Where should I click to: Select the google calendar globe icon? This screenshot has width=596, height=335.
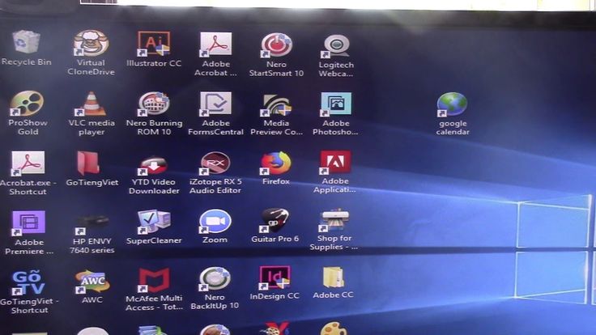[x=452, y=104]
